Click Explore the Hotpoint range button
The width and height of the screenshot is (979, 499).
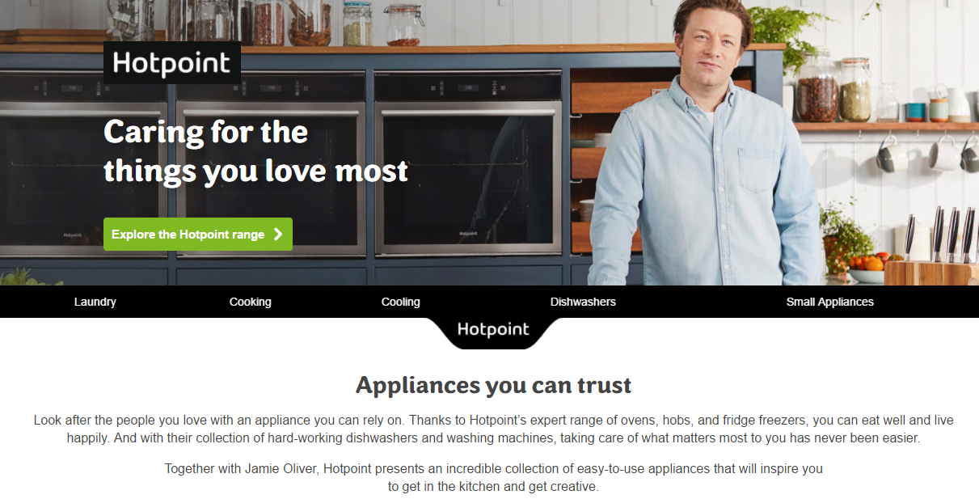click(x=198, y=235)
